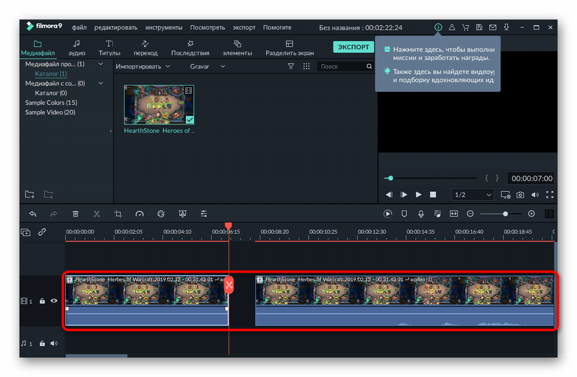577x377 pixels.
Task: Select the crop tool in timeline toolbar
Action: tap(118, 214)
